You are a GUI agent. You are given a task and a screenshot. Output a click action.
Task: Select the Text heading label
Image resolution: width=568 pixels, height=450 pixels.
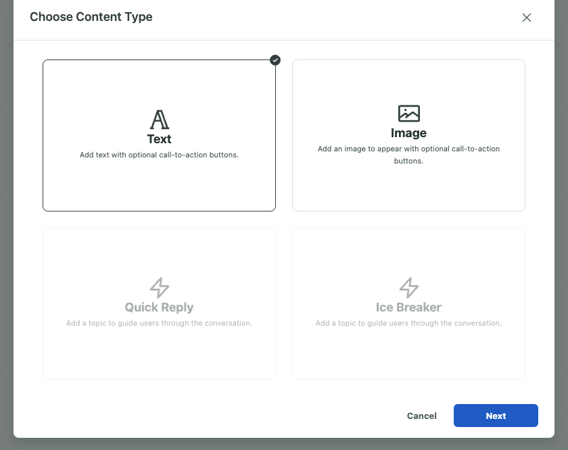pyautogui.click(x=159, y=139)
